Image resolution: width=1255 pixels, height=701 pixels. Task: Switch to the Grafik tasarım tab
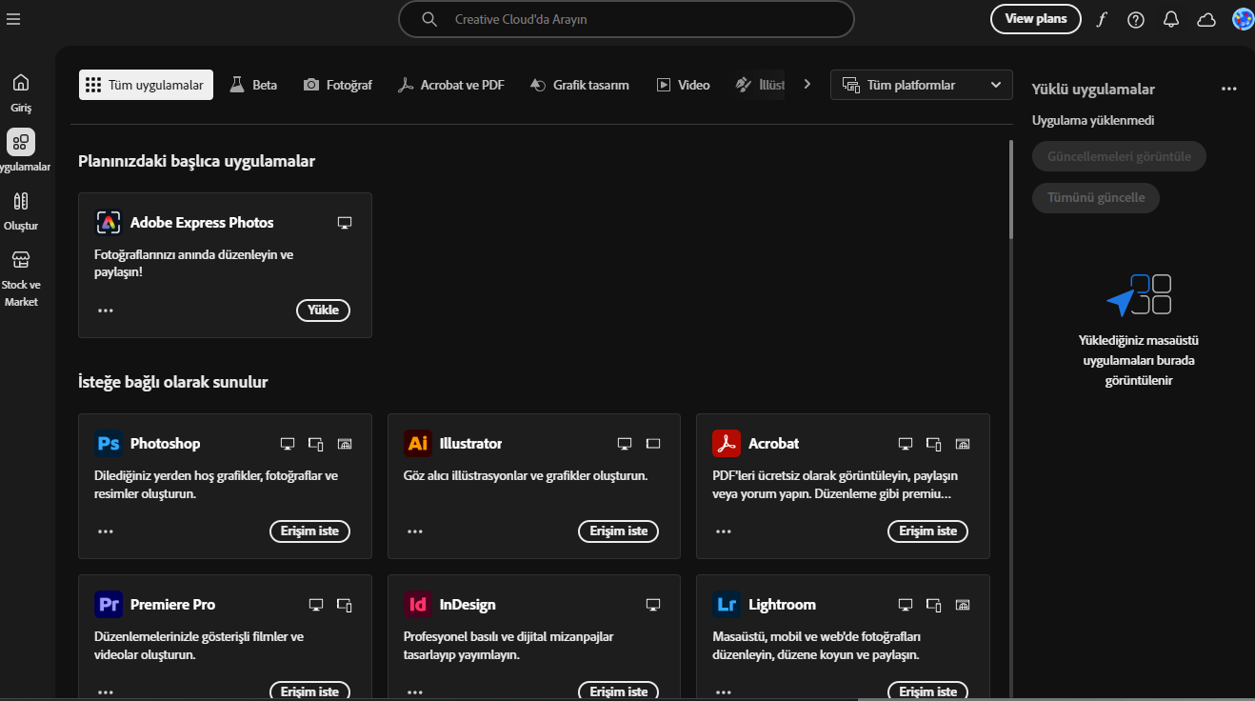click(580, 85)
